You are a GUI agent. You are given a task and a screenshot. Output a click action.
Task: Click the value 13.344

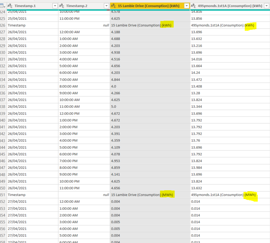click(197, 106)
